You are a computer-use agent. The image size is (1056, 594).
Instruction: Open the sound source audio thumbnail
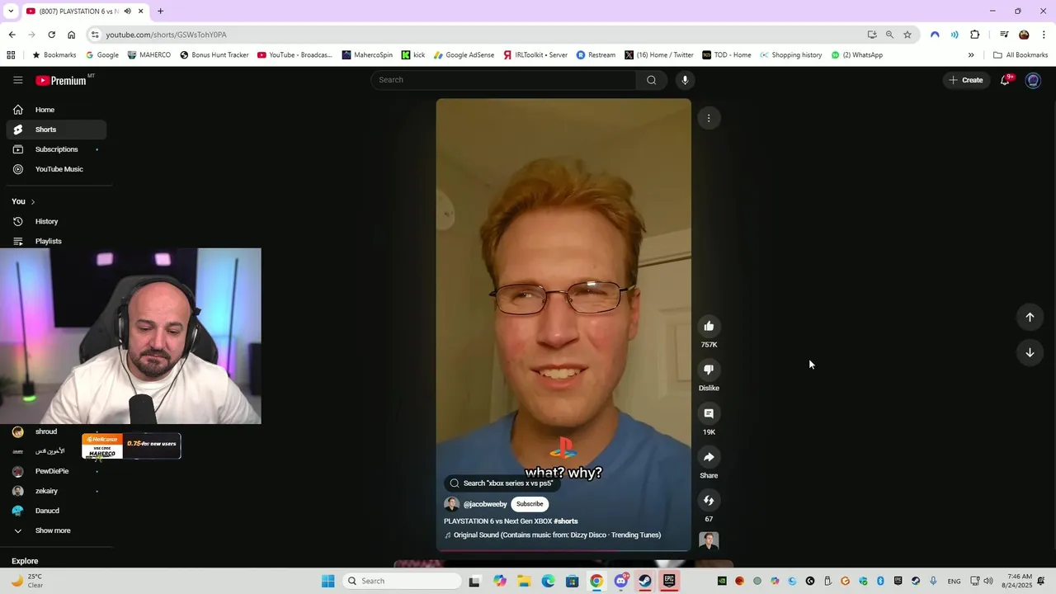[x=709, y=540]
